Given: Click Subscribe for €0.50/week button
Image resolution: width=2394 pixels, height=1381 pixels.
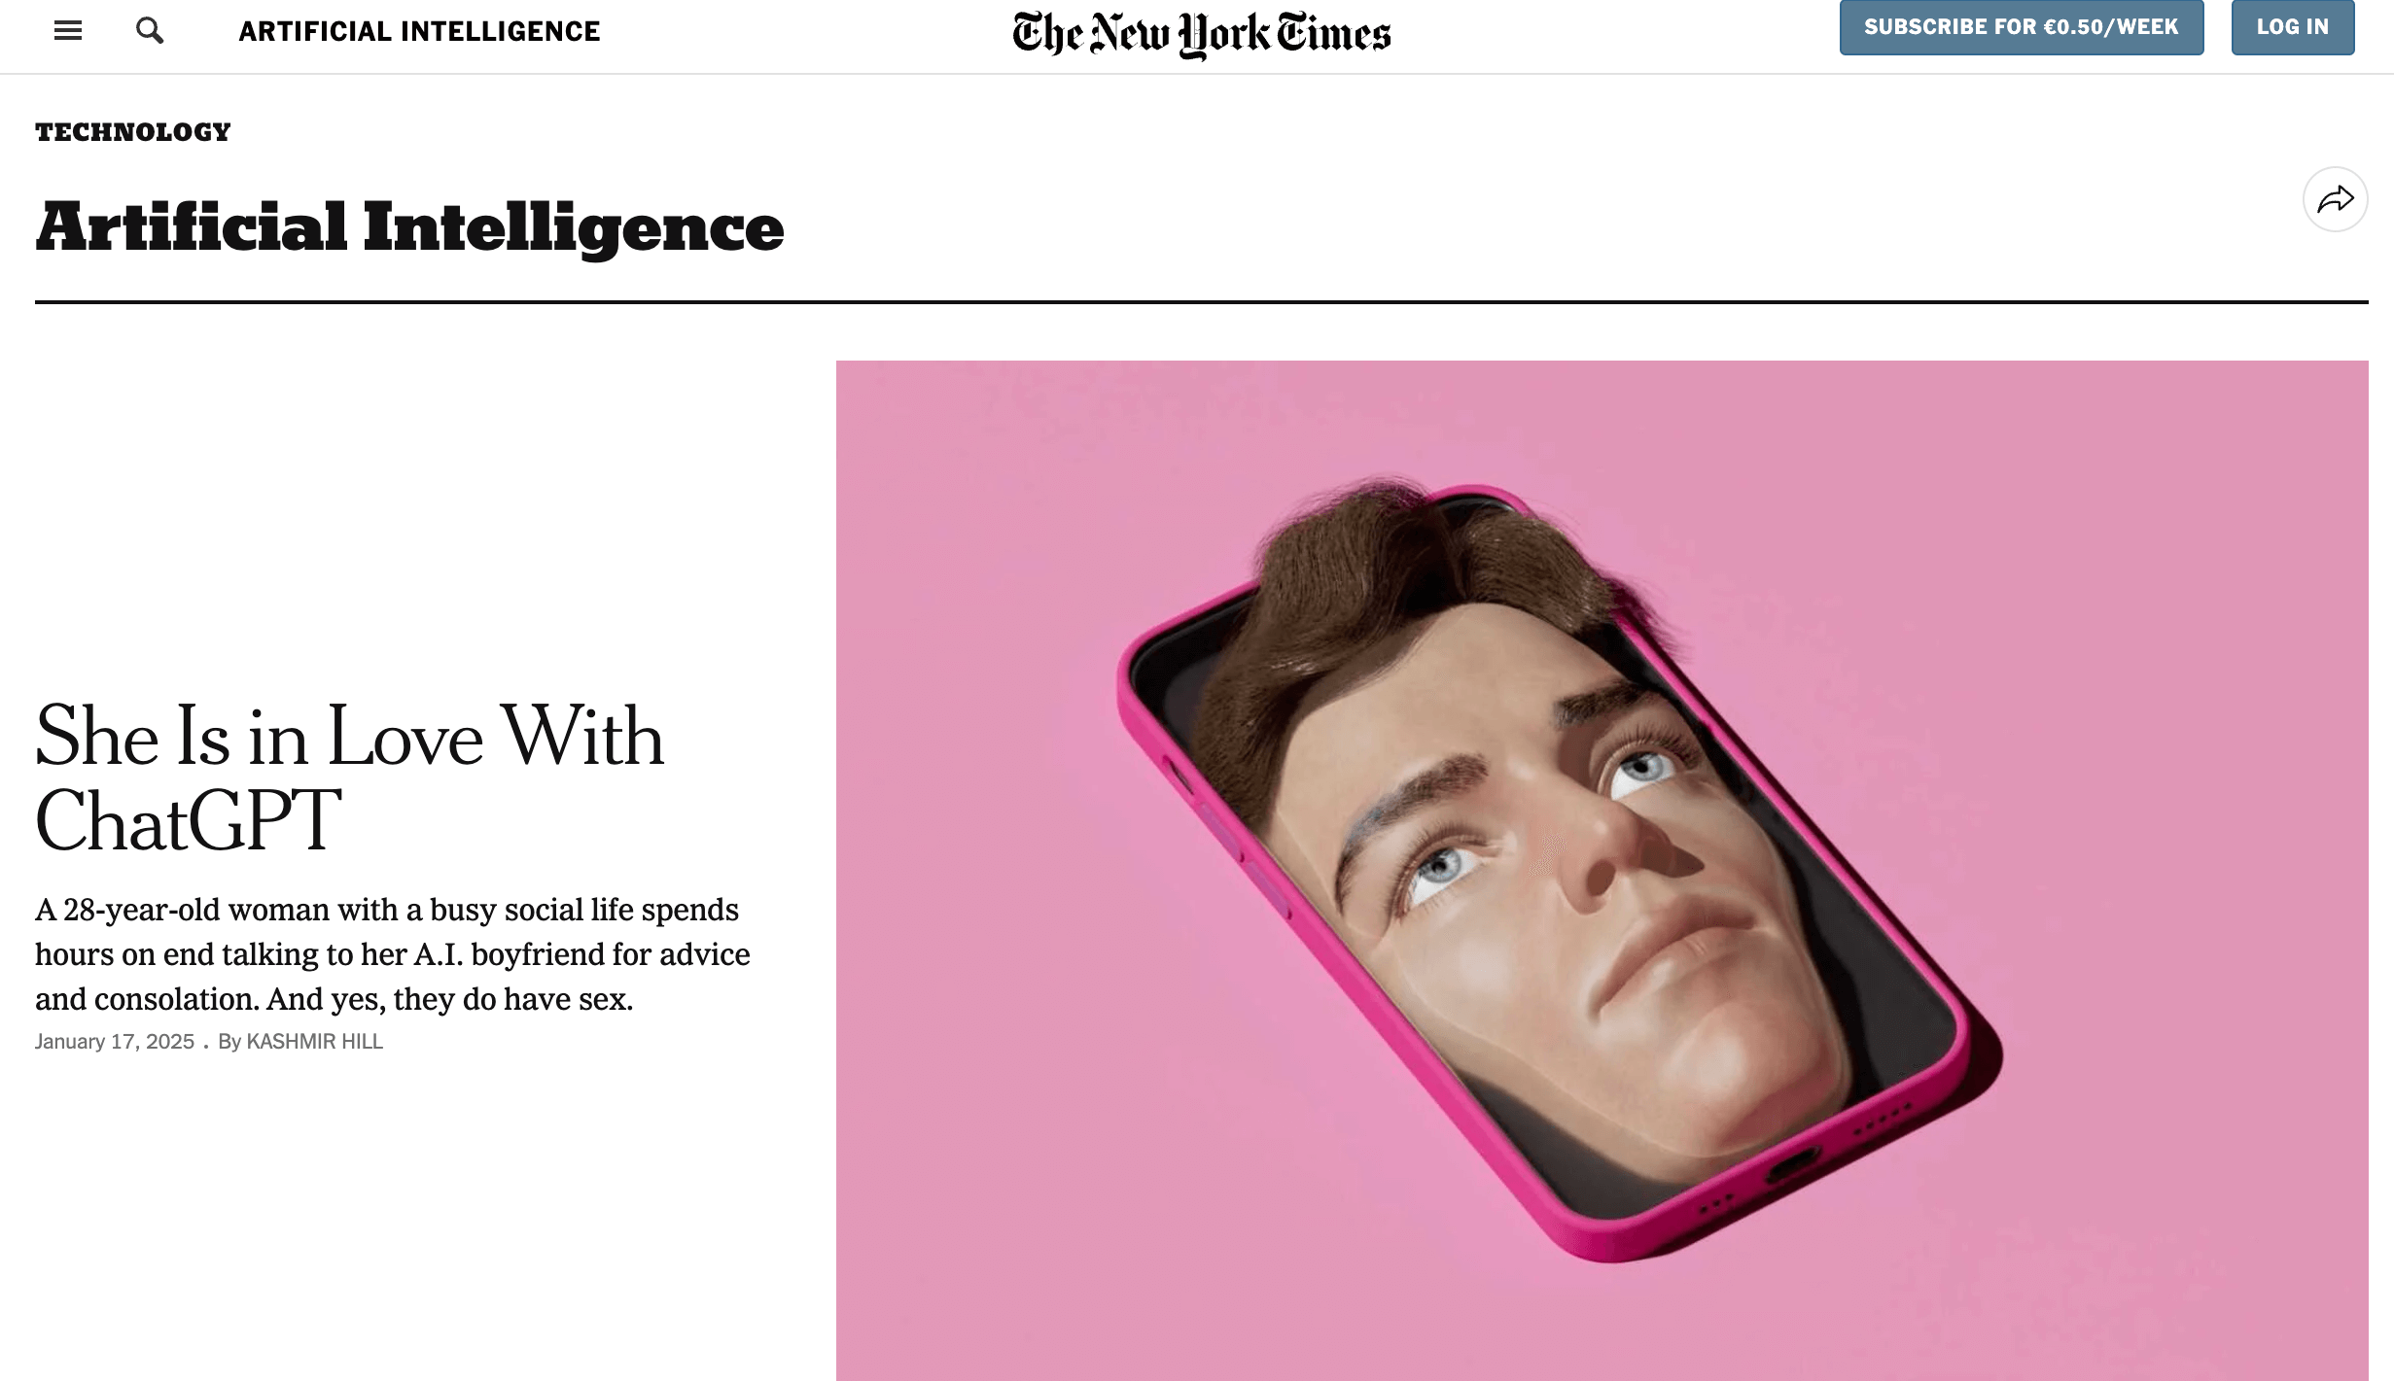Looking at the screenshot, I should (x=2021, y=27).
